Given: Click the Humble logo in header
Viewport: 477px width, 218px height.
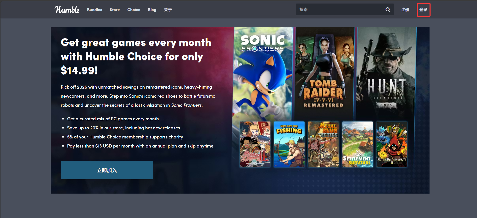Looking at the screenshot, I should (67, 10).
